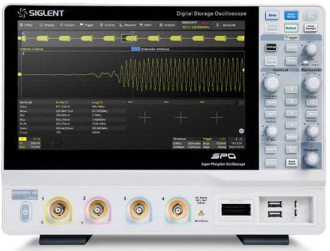Push the Universal knob
Image resolution: width=330 pixels, height=251 pixels.
pos(312,159)
